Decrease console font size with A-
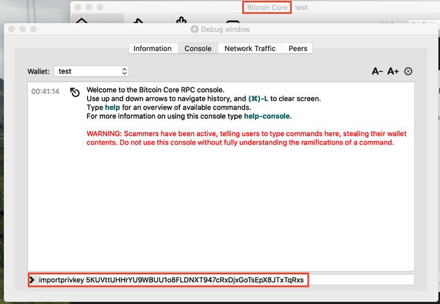 (377, 71)
